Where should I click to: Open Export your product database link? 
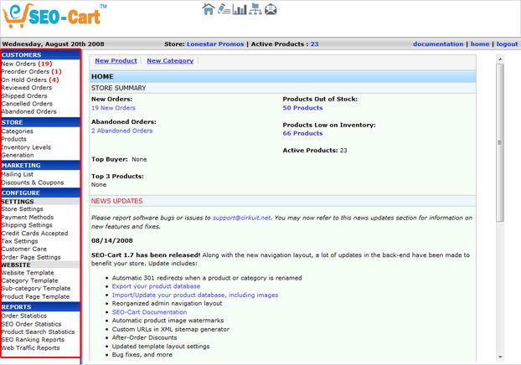[x=156, y=286]
